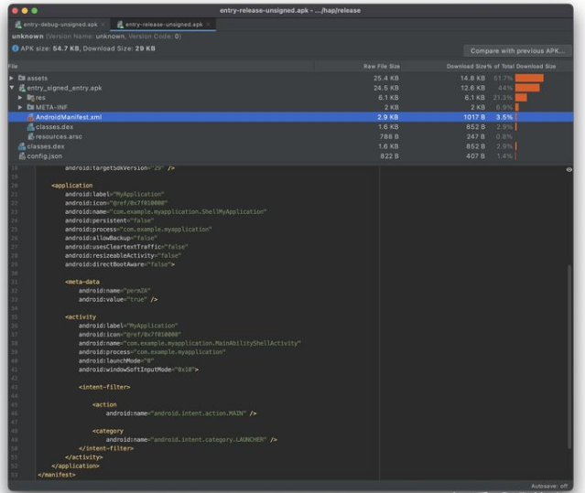Click the editor vertical scrollbar thumb
Image resolution: width=585 pixels, height=493 pixels.
(569, 356)
